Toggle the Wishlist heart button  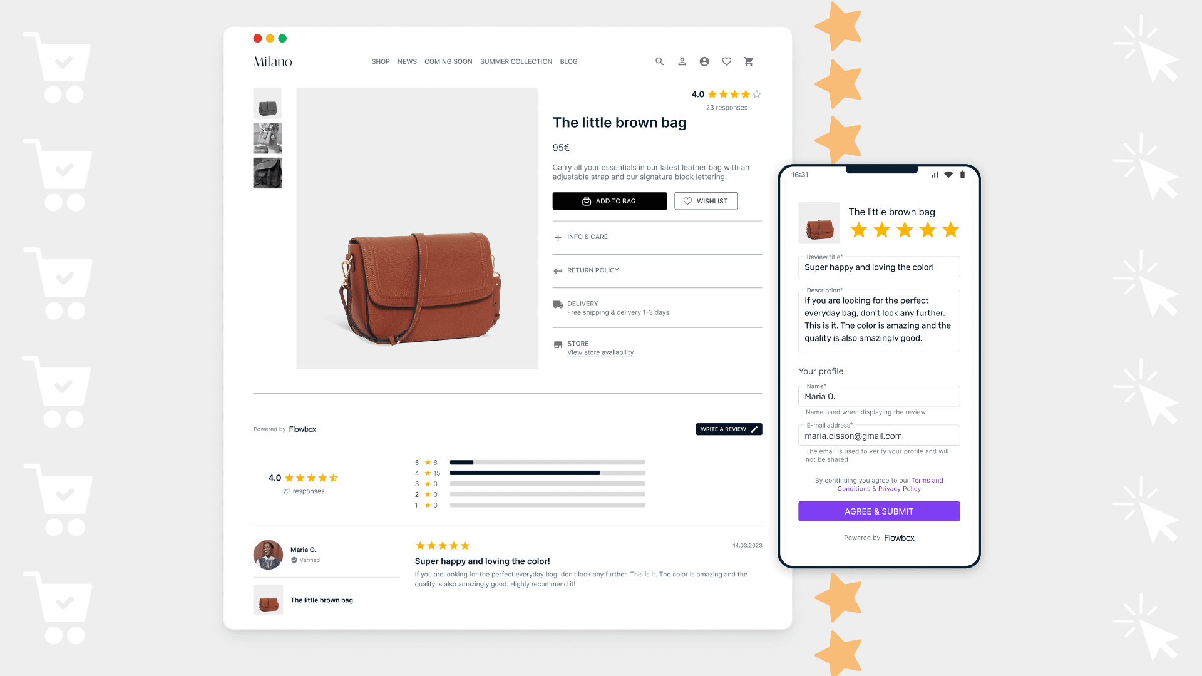pyautogui.click(x=706, y=200)
